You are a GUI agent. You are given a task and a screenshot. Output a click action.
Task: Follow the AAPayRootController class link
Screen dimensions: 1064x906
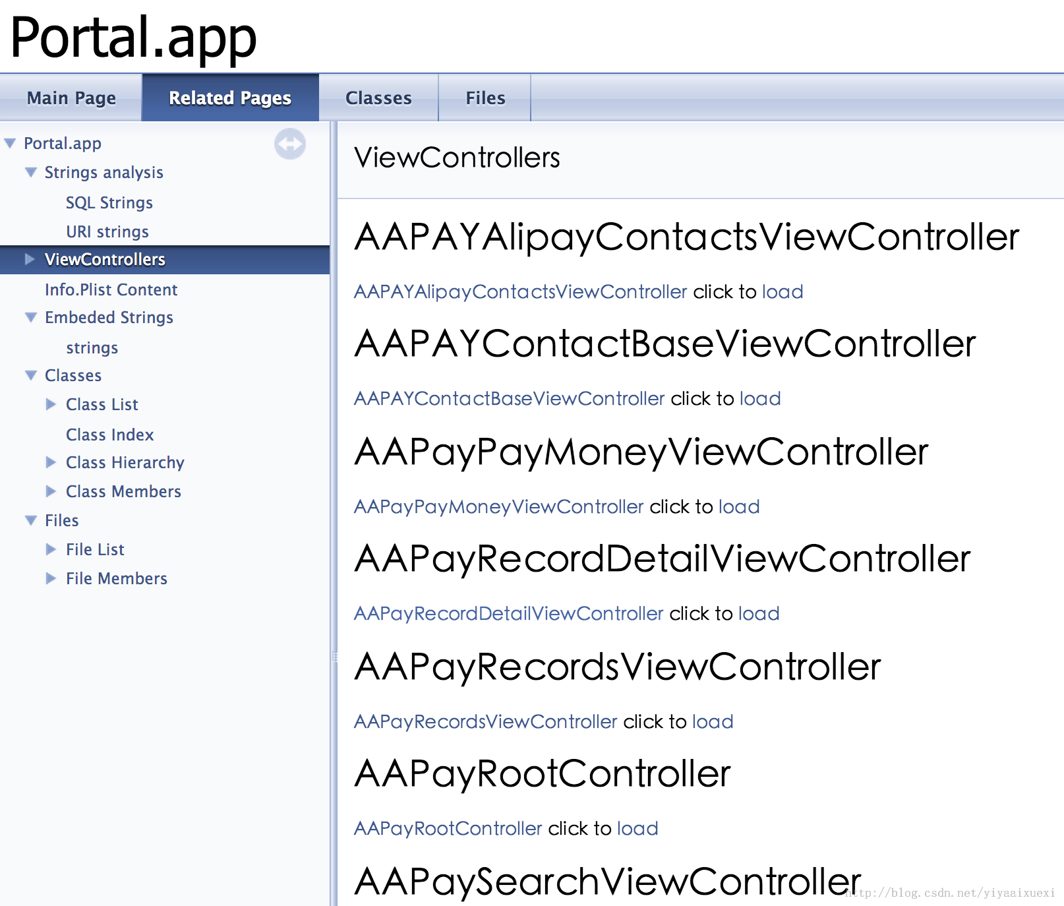(x=448, y=828)
